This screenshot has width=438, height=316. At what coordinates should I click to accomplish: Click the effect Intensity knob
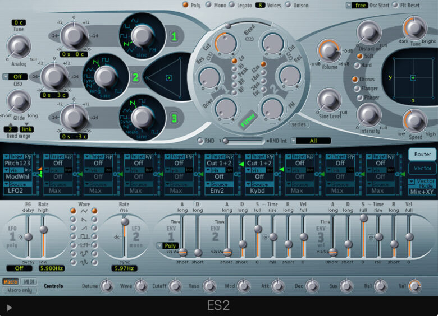coord(369,115)
